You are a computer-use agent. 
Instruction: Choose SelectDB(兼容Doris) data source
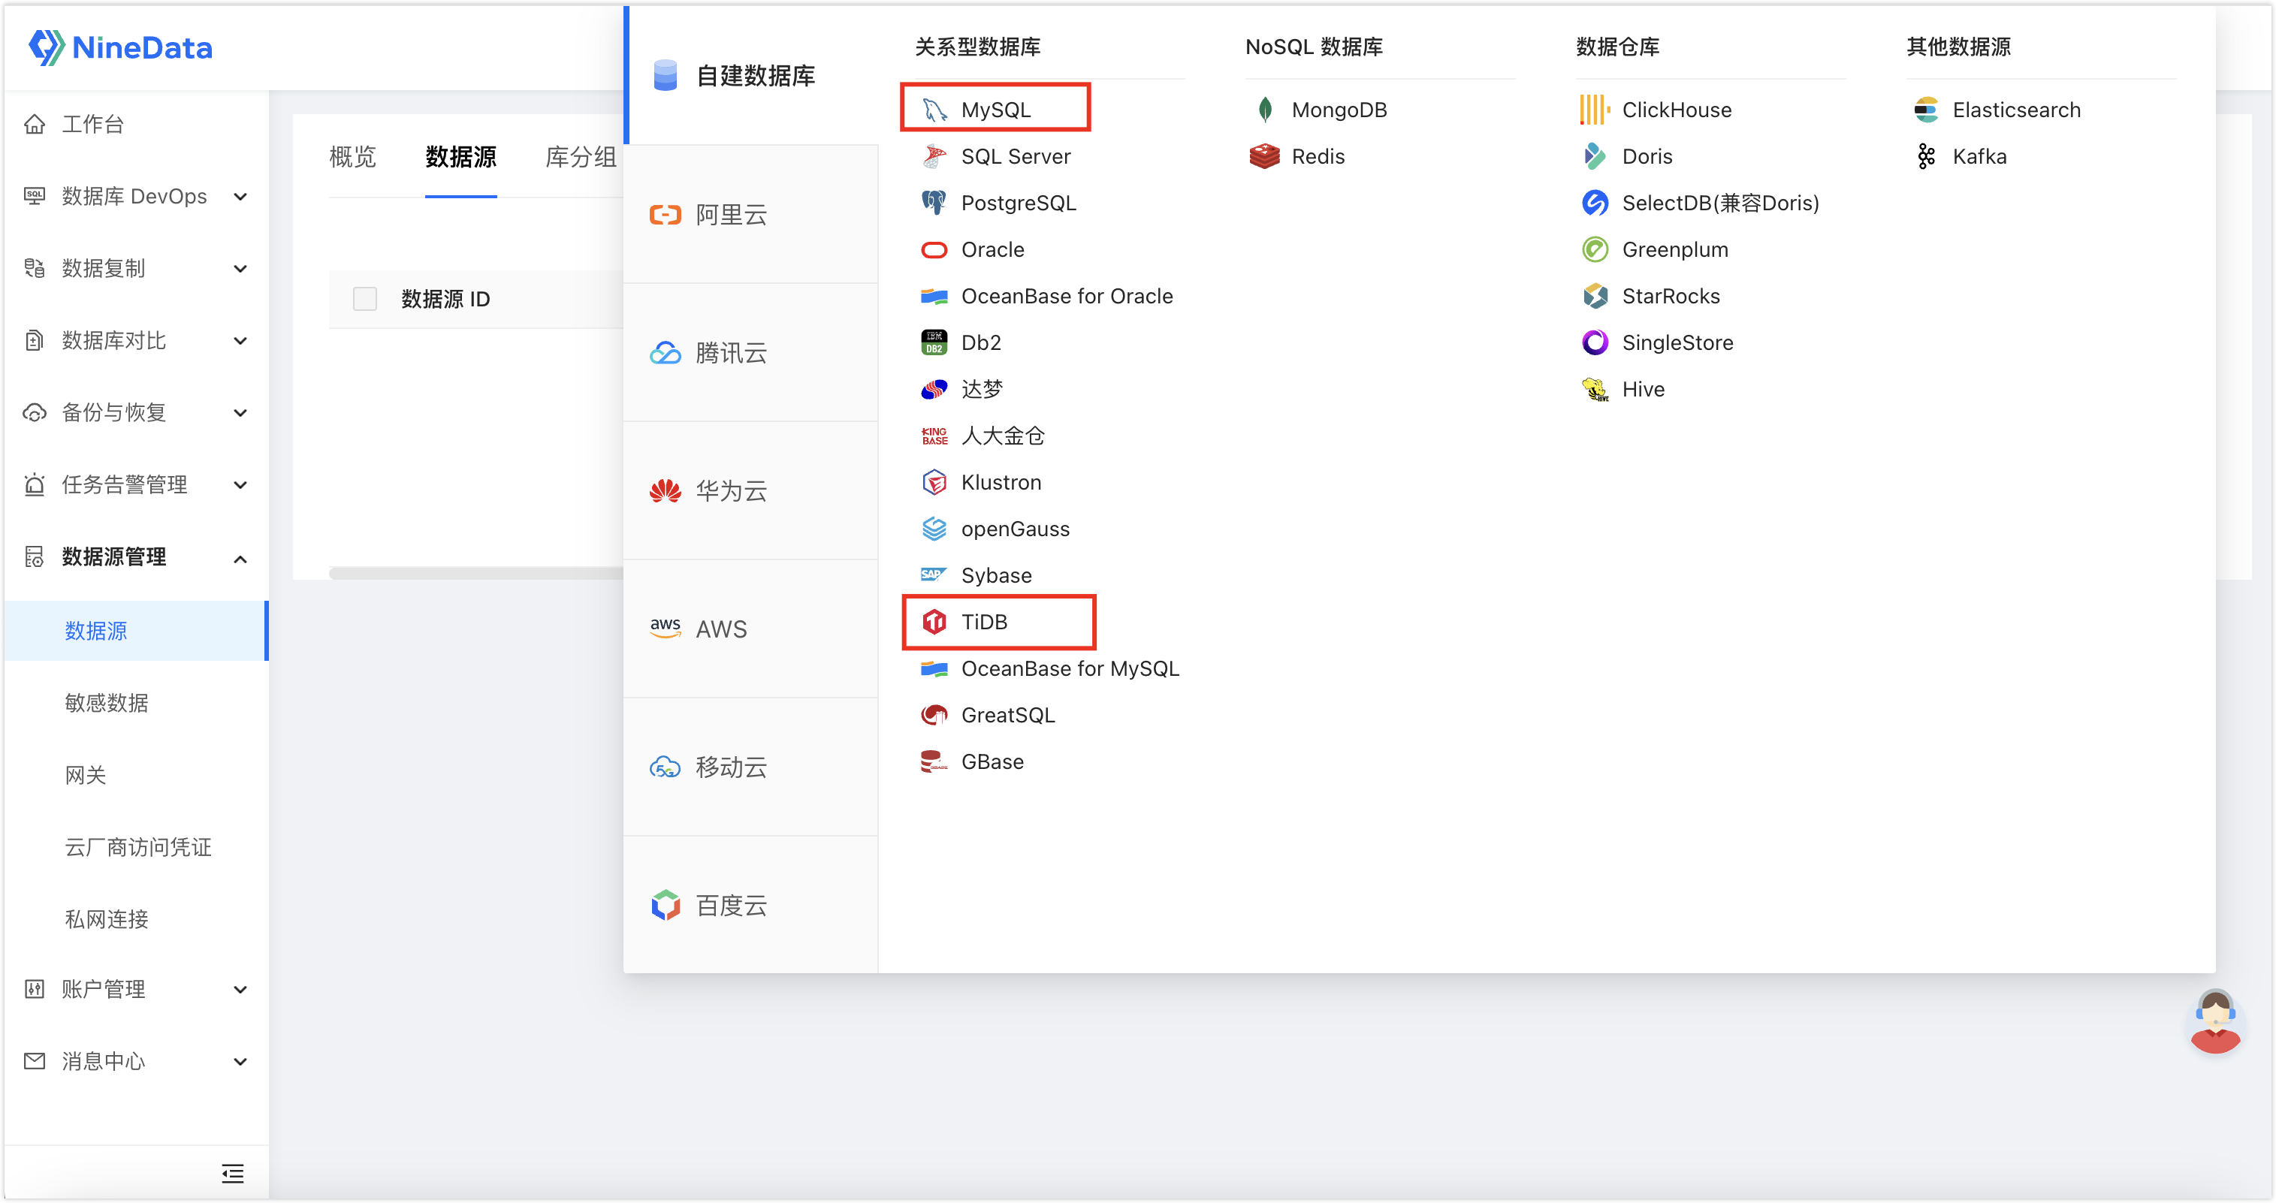[1700, 204]
